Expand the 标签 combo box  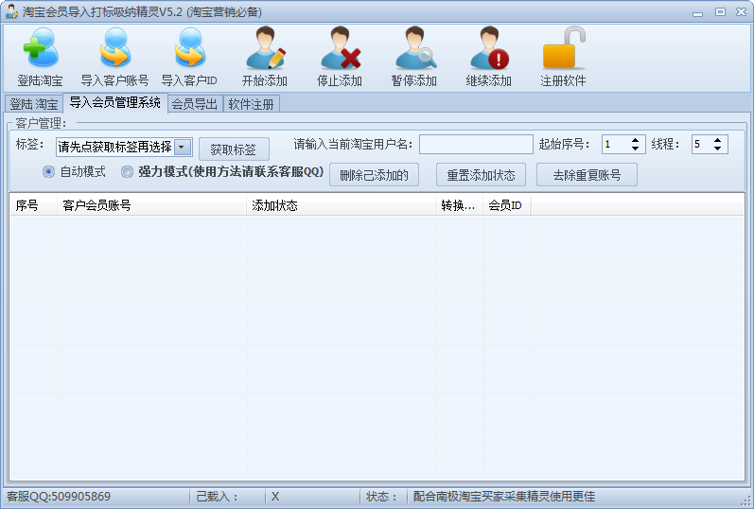point(183,148)
